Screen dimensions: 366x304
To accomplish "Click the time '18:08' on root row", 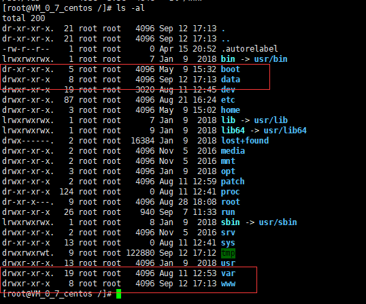I will tap(205, 202).
